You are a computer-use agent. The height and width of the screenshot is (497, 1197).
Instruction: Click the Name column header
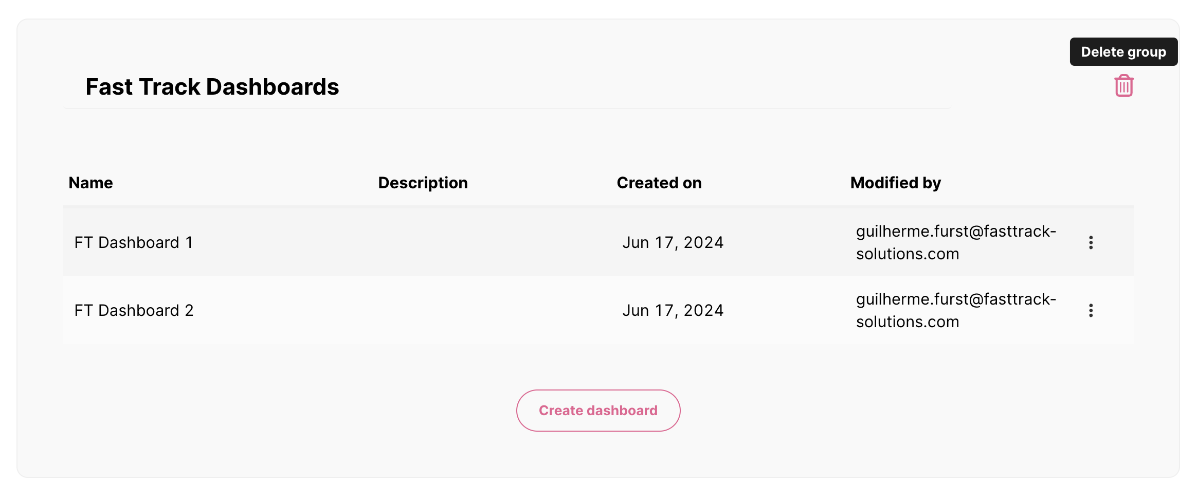coord(90,183)
